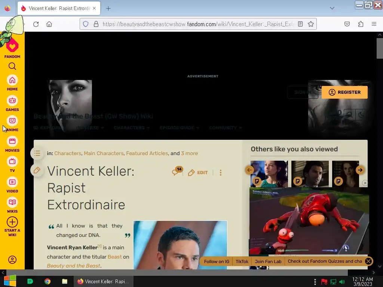Open first related thumbnail of woman
This screenshot has height=287, width=383.
coord(269,174)
